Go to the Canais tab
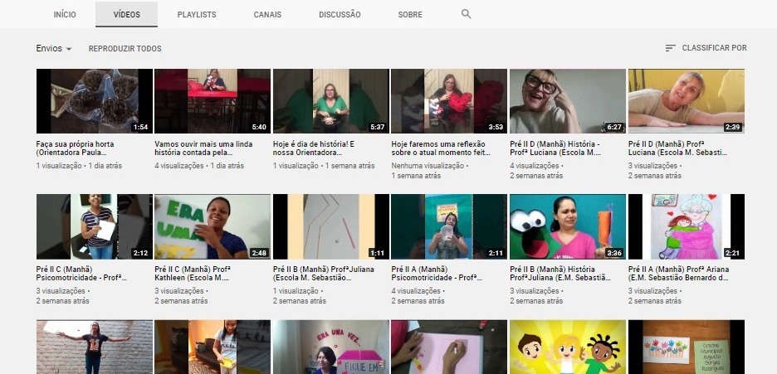The height and width of the screenshot is (374, 777). [x=267, y=15]
